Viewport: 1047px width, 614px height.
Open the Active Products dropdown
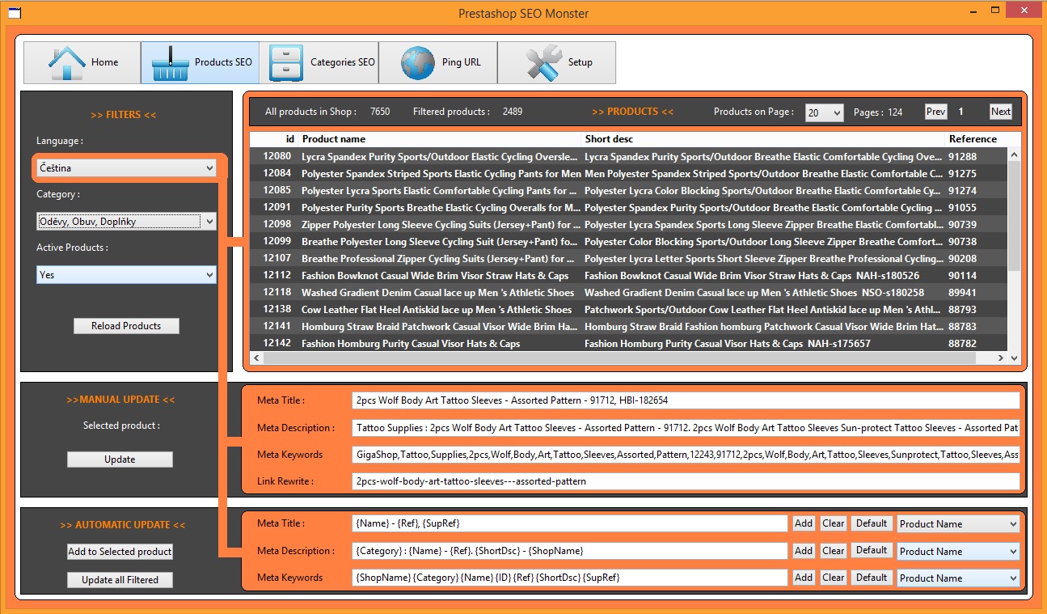click(x=127, y=275)
